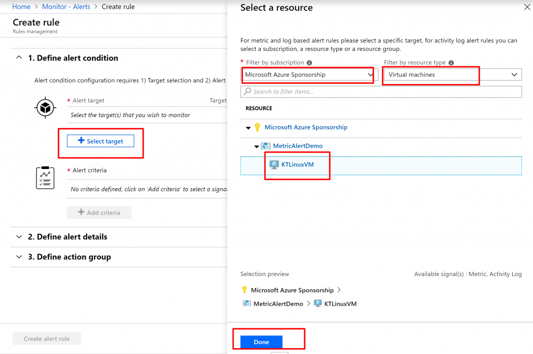
Task: Close the Select a resource panel
Action: tap(525, 8)
